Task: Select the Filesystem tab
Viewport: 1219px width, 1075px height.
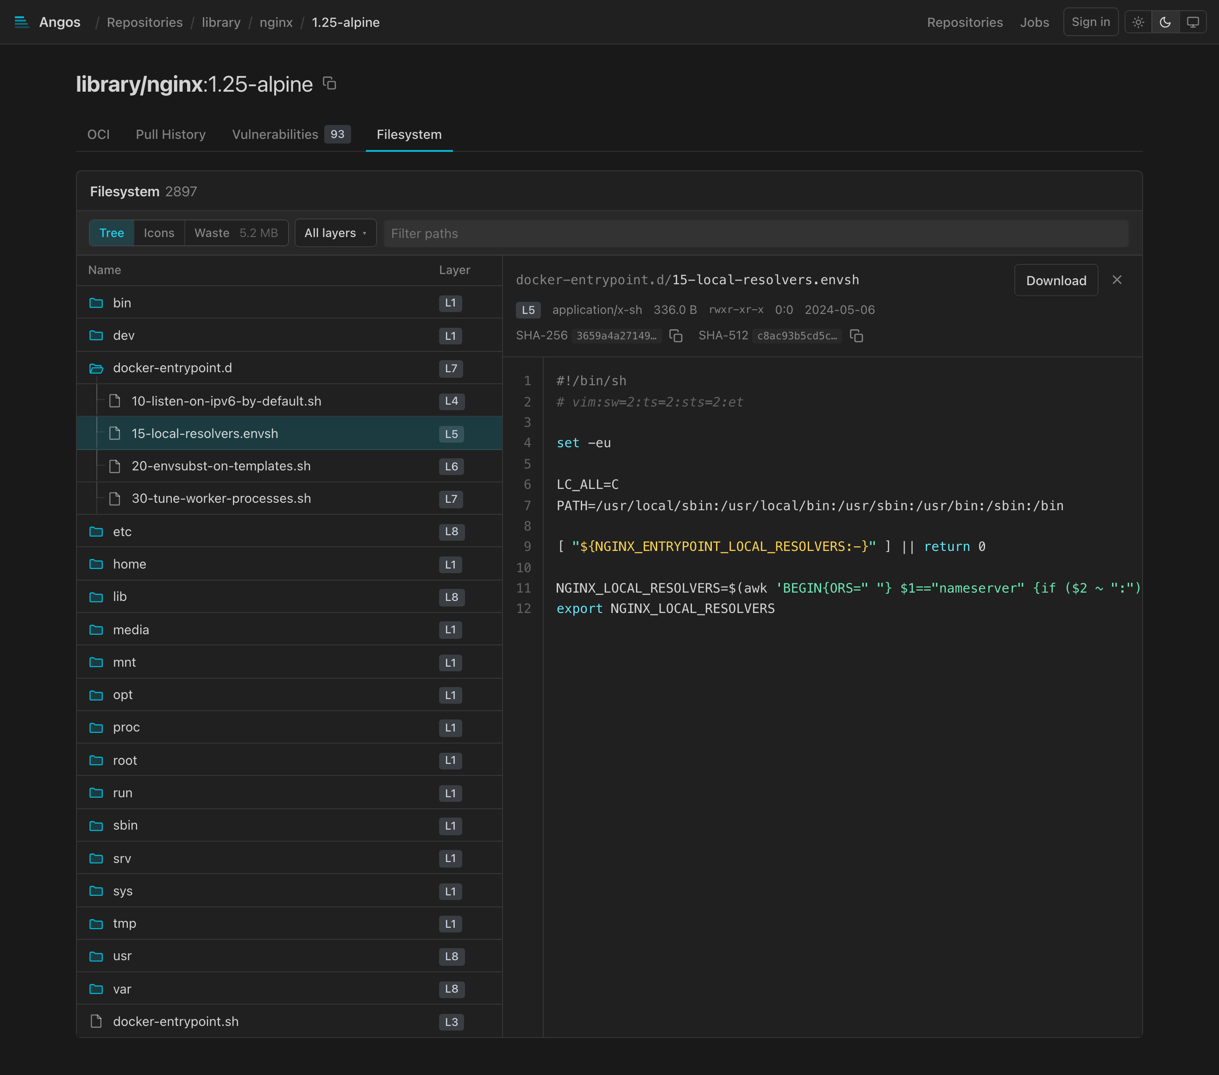Action: click(x=409, y=134)
